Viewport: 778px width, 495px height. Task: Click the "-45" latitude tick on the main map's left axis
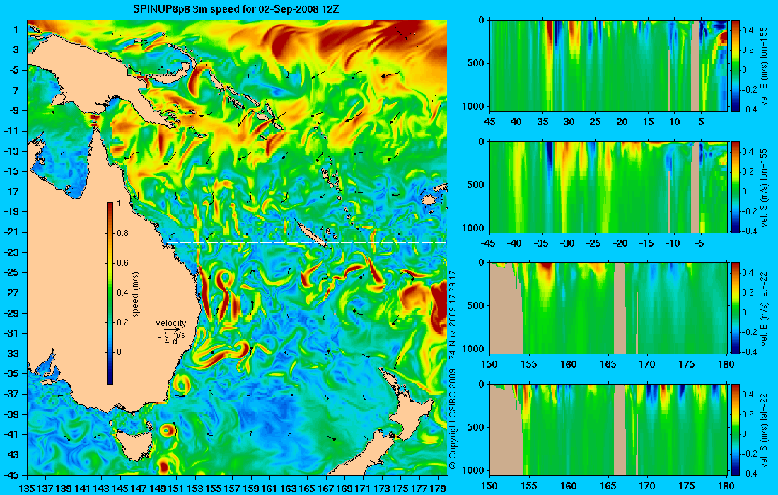pos(12,474)
